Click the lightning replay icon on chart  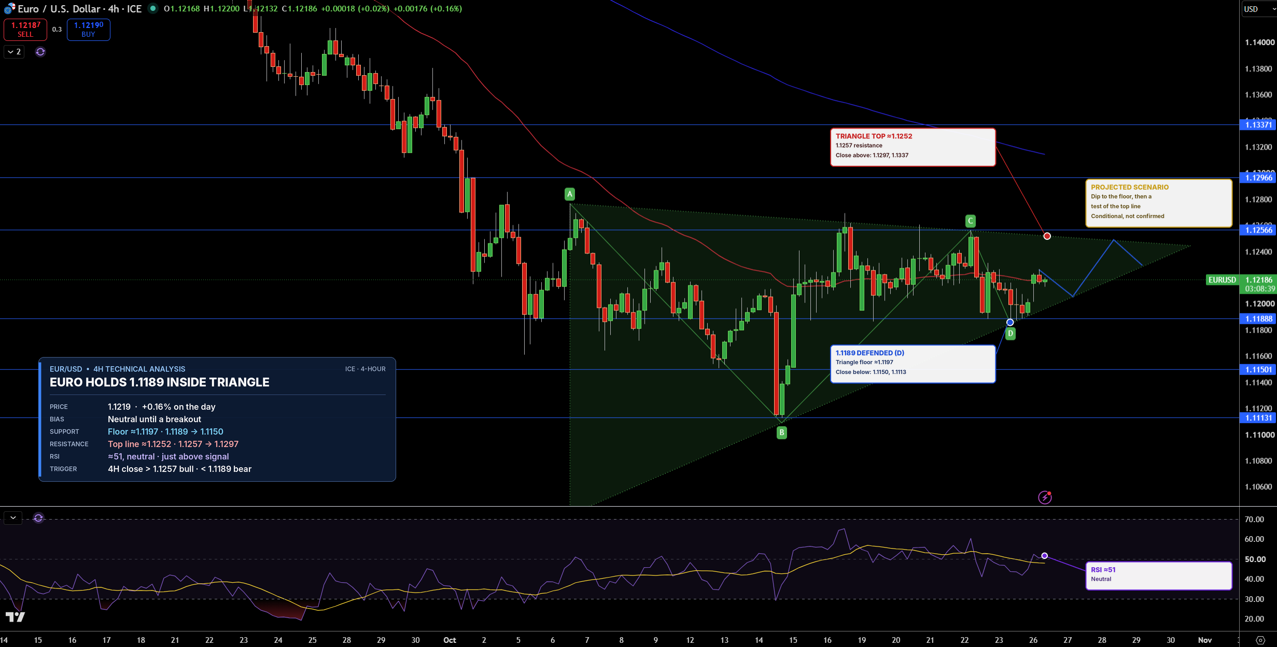pyautogui.click(x=1045, y=497)
